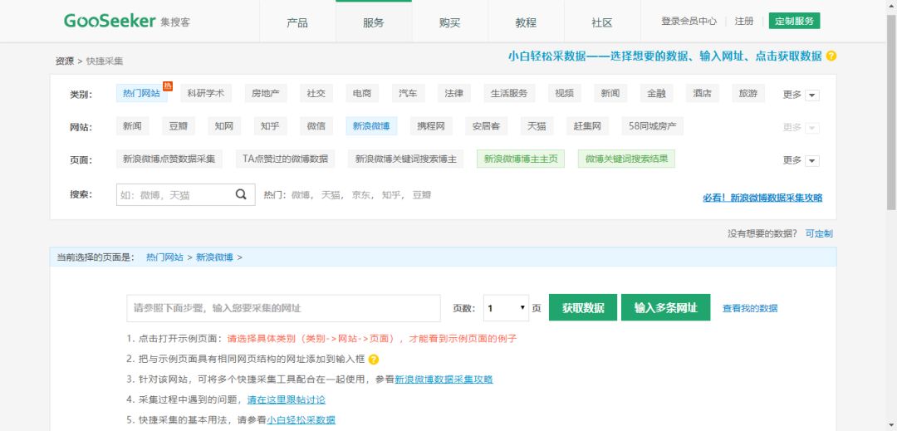Choose the 58同城房产 website
897x431 pixels.
click(x=652, y=126)
